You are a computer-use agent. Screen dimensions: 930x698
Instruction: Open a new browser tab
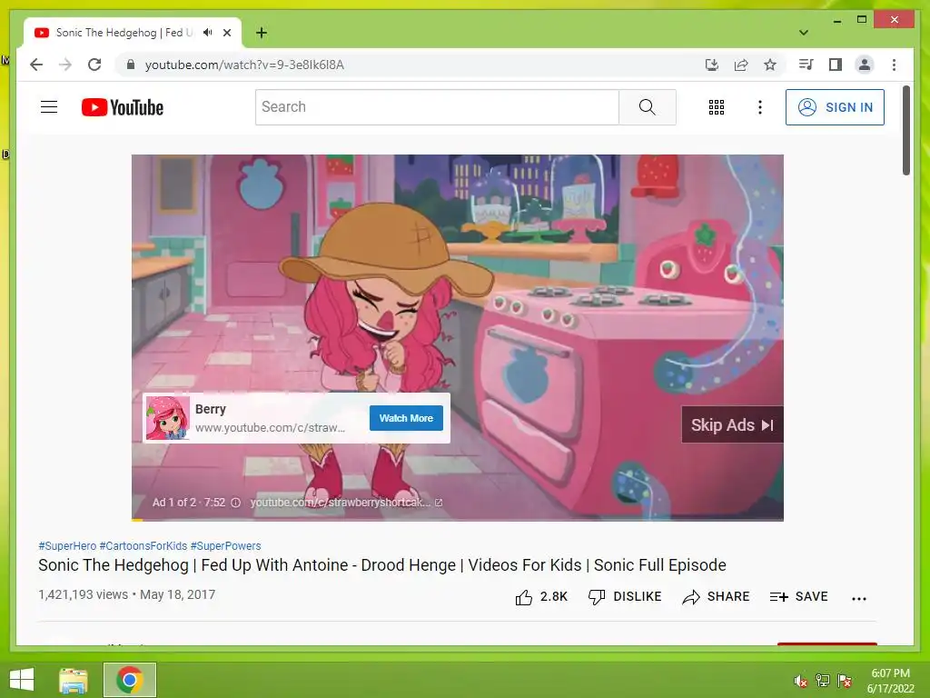[x=261, y=33]
